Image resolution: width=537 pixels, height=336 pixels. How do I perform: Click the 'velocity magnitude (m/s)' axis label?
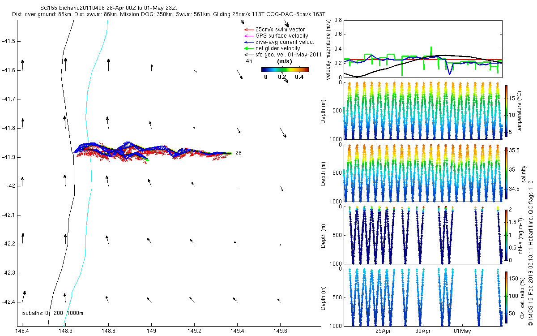click(328, 49)
